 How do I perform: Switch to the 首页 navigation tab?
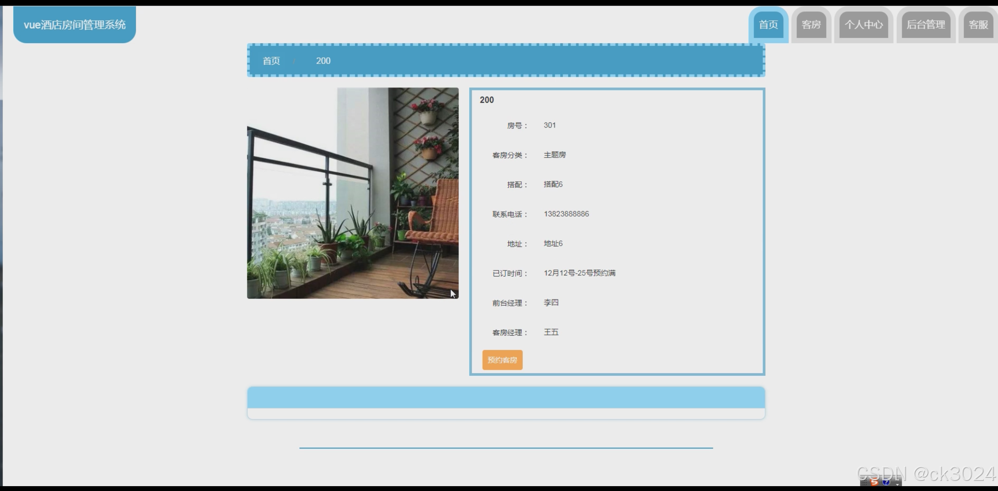tap(768, 25)
